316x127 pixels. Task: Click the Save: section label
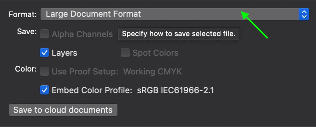[x=27, y=31]
